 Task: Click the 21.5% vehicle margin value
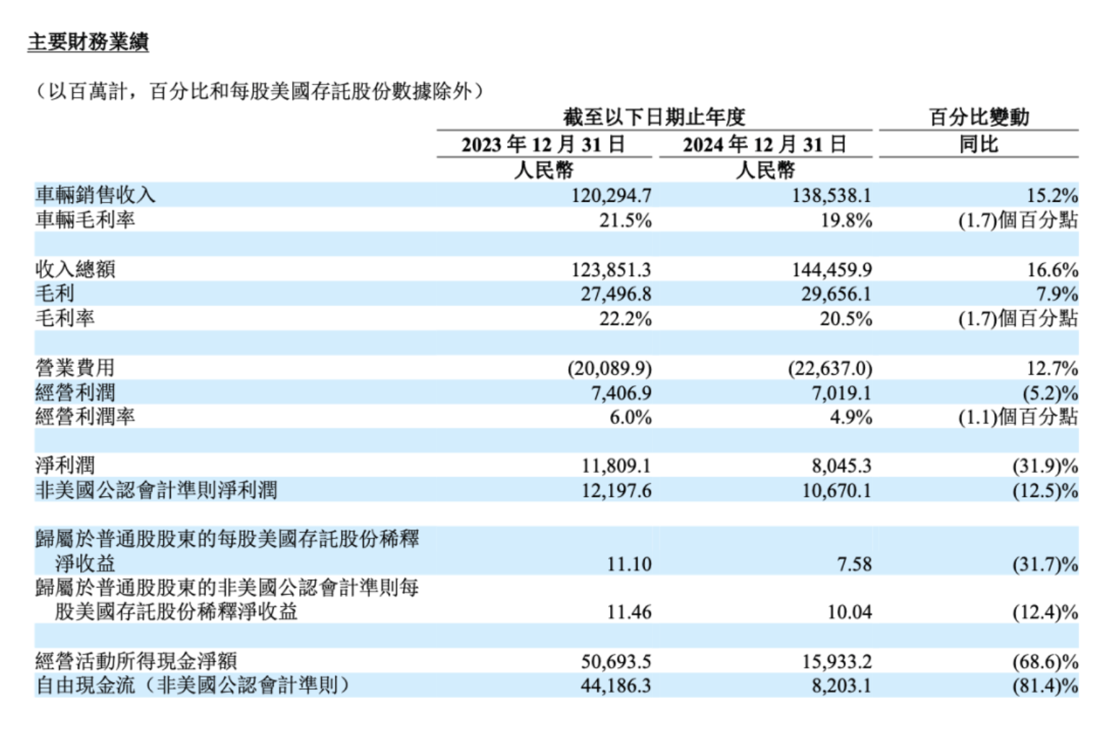(625, 220)
